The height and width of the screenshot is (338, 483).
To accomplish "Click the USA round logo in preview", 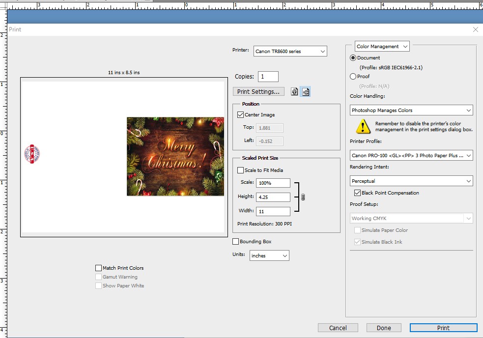I will (32, 154).
